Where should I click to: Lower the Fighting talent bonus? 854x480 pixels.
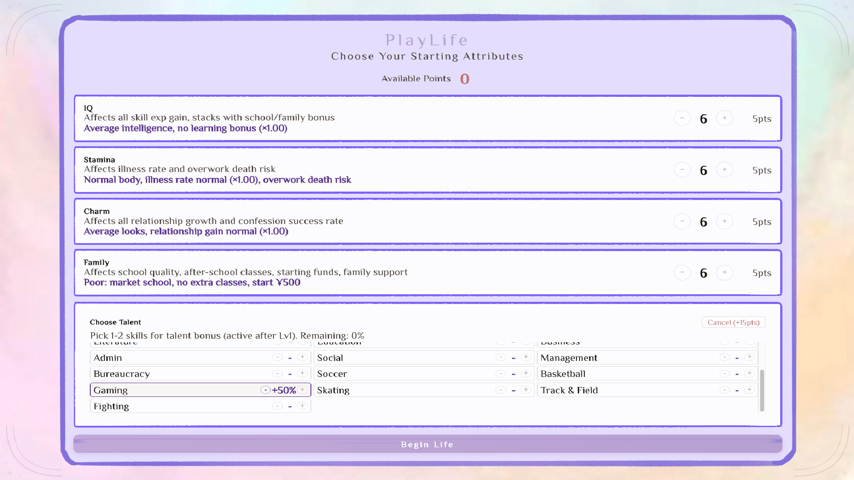[x=278, y=406]
